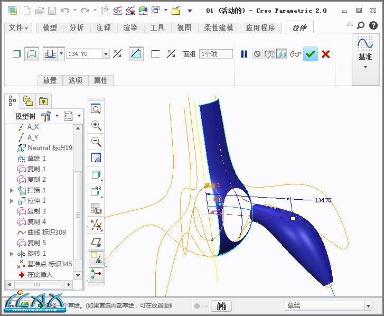This screenshot has height=316, width=384.
Task: Toggle the Thicken sketch option
Action: 155,54
